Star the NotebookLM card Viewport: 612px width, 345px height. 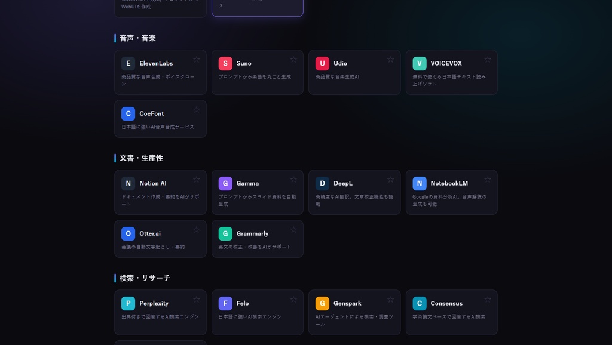[x=488, y=180]
